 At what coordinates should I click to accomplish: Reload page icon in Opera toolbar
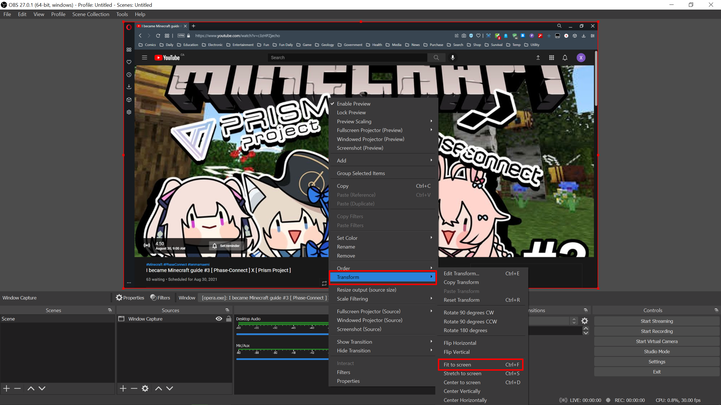pos(158,36)
